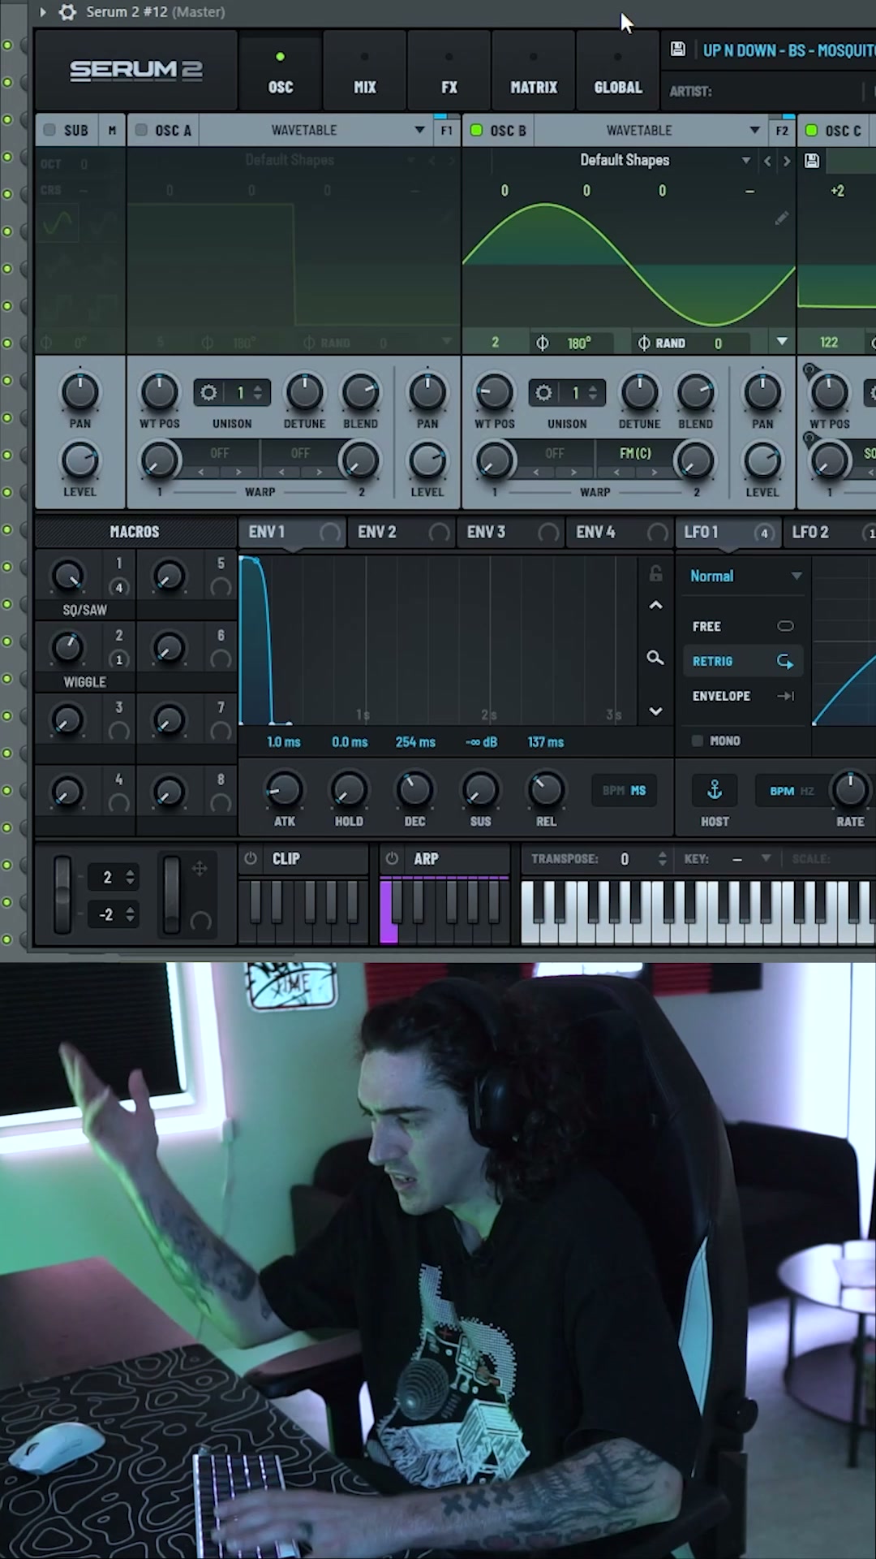Screen dimensions: 876x1559
Task: Click the LFO host anchor icon
Action: 715,790
